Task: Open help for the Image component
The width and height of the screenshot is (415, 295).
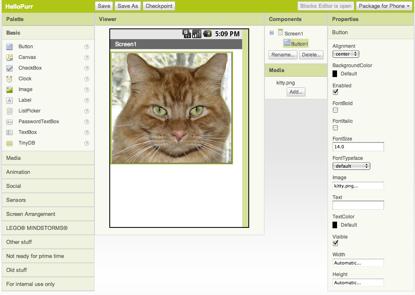Action: [87, 89]
